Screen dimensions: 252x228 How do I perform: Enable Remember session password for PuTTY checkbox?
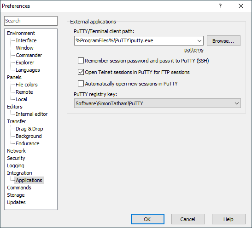(x=81, y=61)
